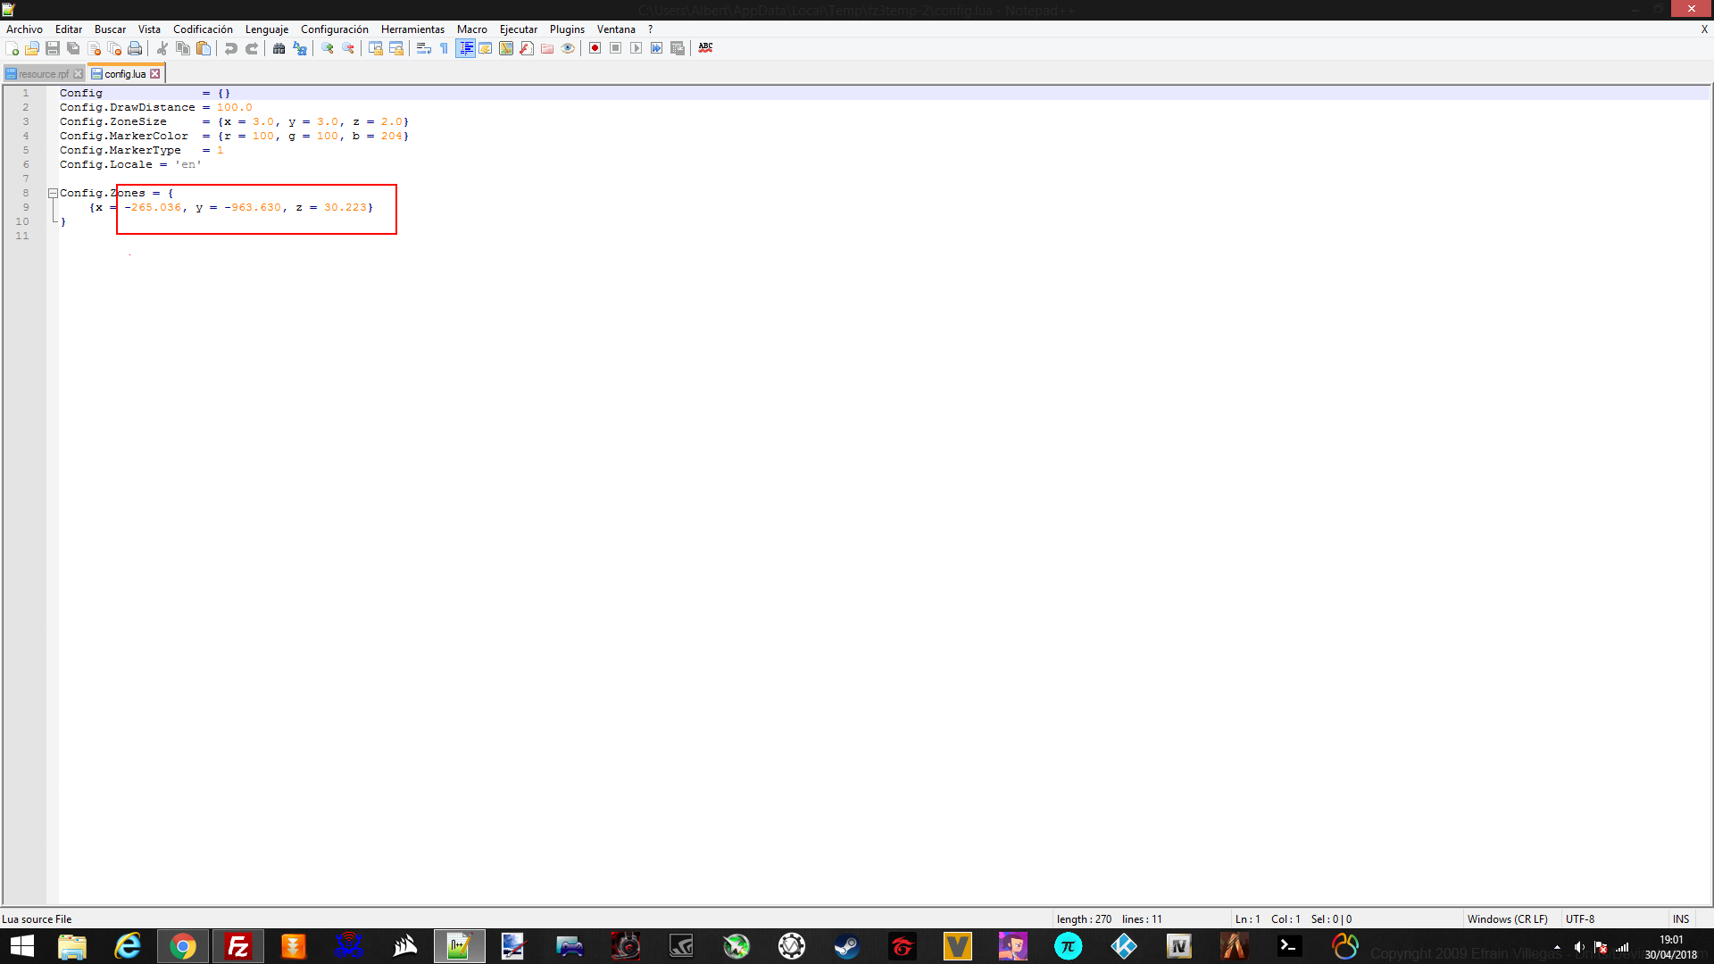Screen dimensions: 1714x964
Task: Zoom in with the magnifier plus icon
Action: point(328,48)
